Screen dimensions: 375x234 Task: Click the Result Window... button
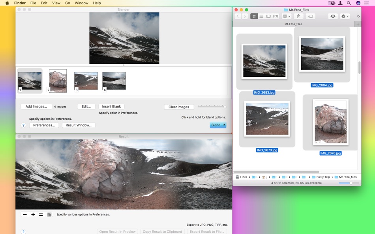79,125
